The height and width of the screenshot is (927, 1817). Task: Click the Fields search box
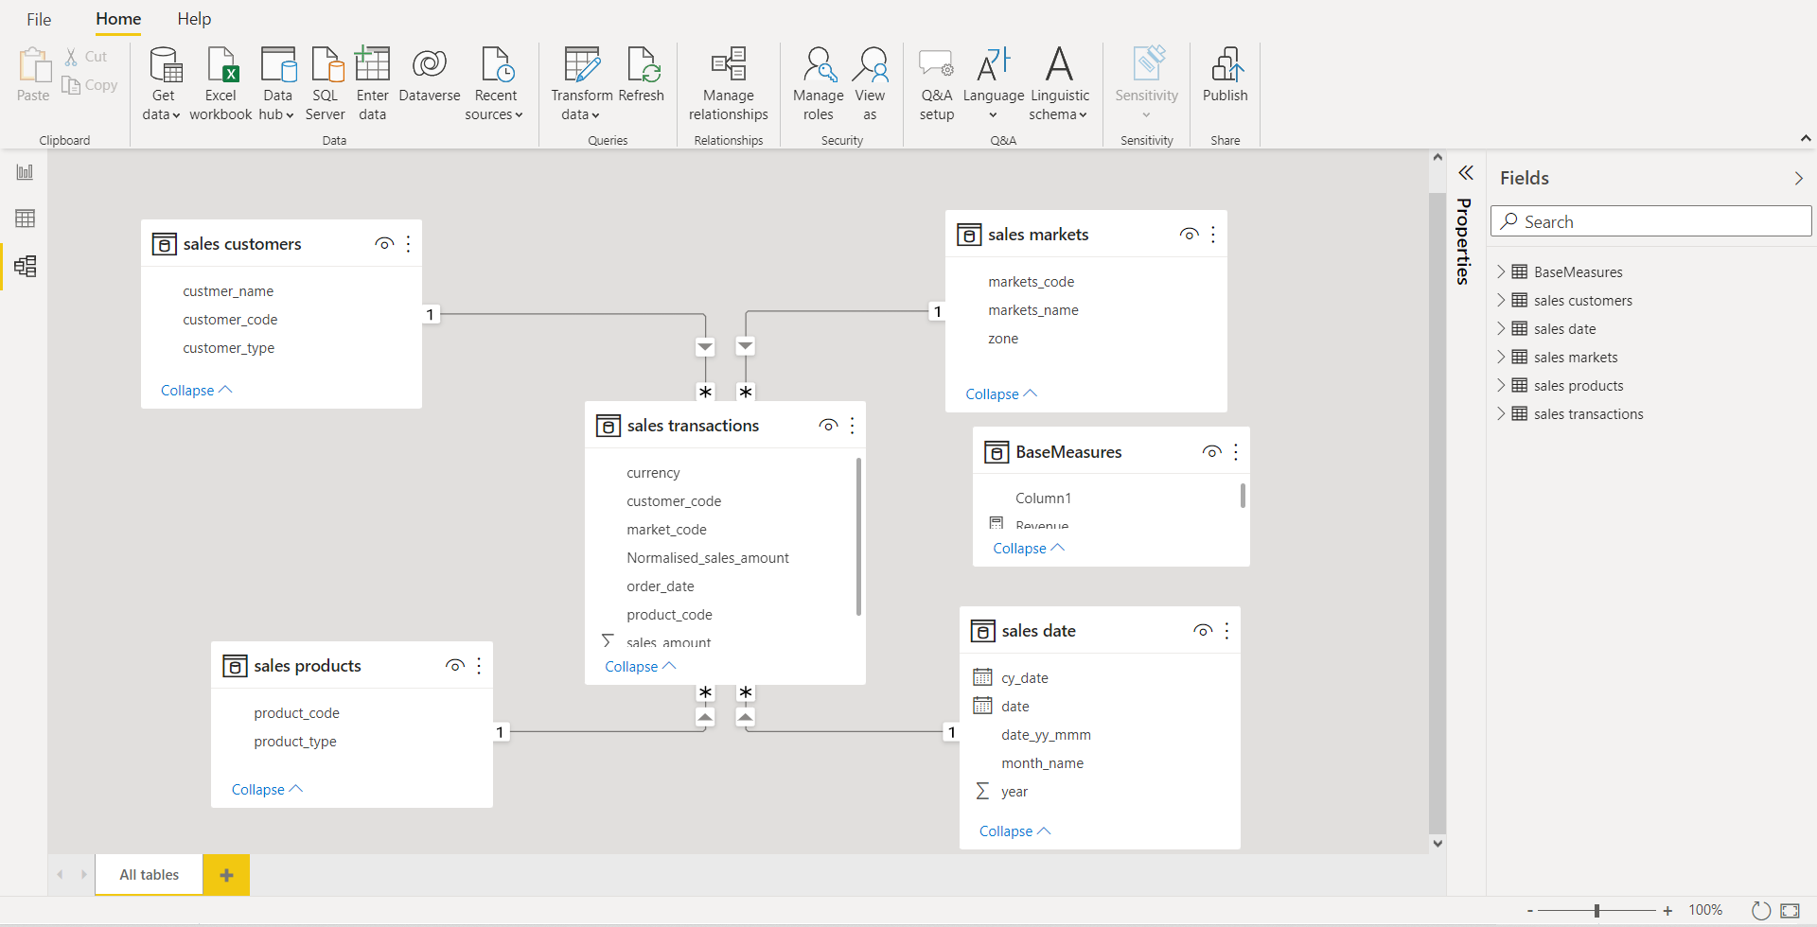coord(1651,221)
